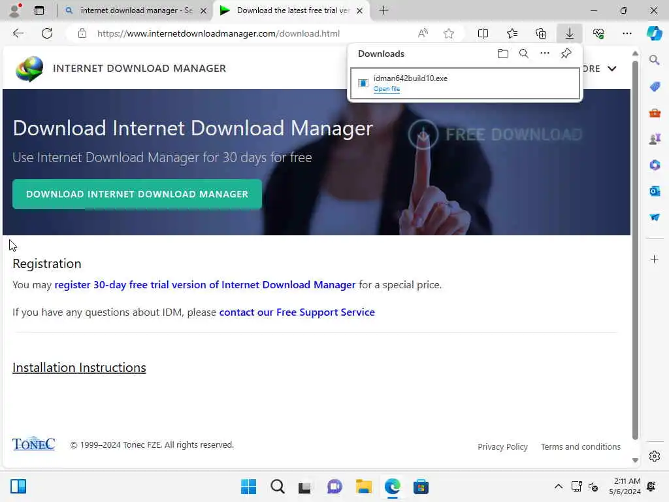Open the Favorites list icon

click(512, 33)
